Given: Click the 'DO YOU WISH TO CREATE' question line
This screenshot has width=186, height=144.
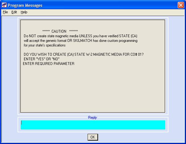Looking at the screenshot, I should pos(84,54).
